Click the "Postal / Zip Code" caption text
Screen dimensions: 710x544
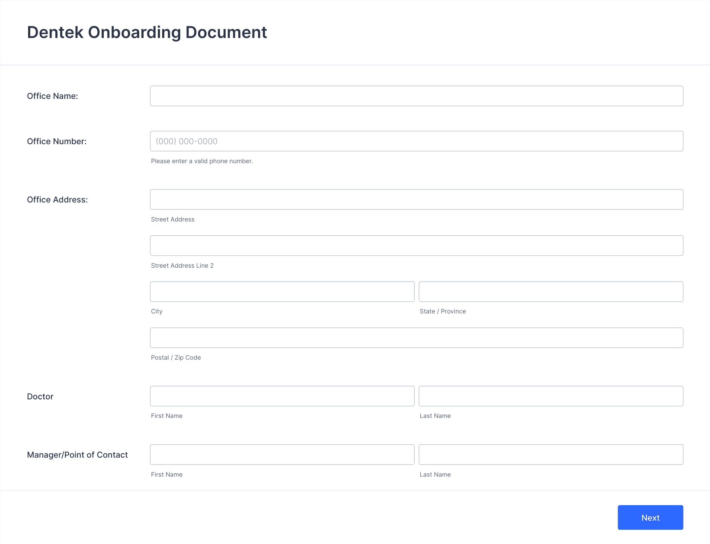pyautogui.click(x=176, y=357)
